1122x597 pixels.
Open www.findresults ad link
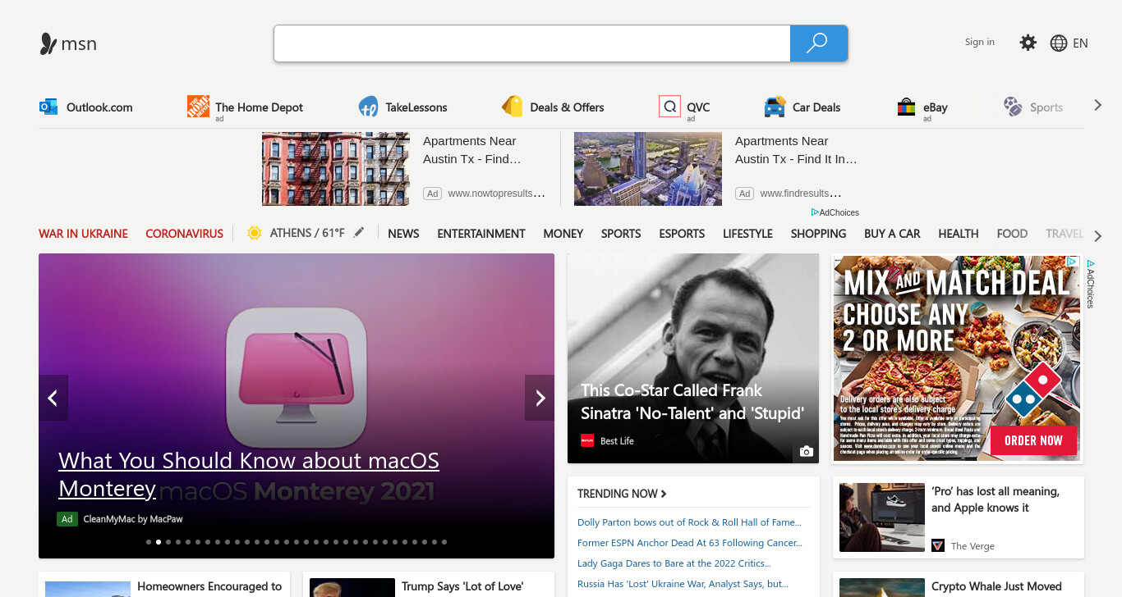coord(801,194)
